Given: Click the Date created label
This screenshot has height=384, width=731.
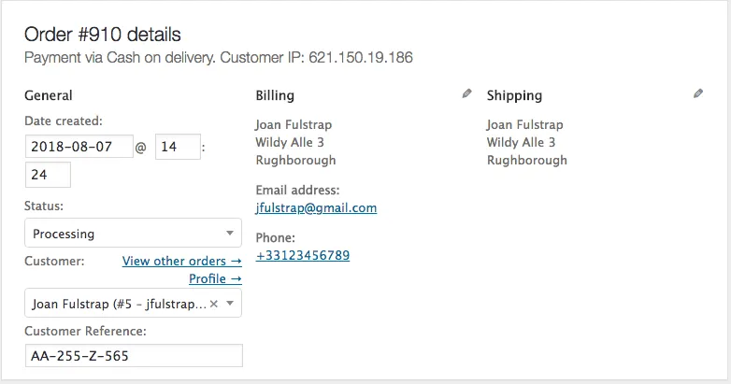Looking at the screenshot, I should click(x=63, y=121).
